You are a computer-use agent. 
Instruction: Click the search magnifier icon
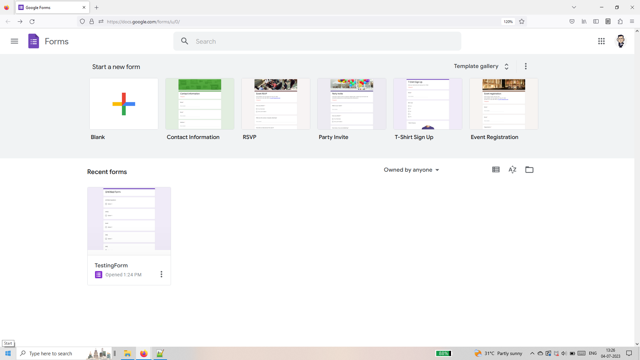[x=185, y=41]
